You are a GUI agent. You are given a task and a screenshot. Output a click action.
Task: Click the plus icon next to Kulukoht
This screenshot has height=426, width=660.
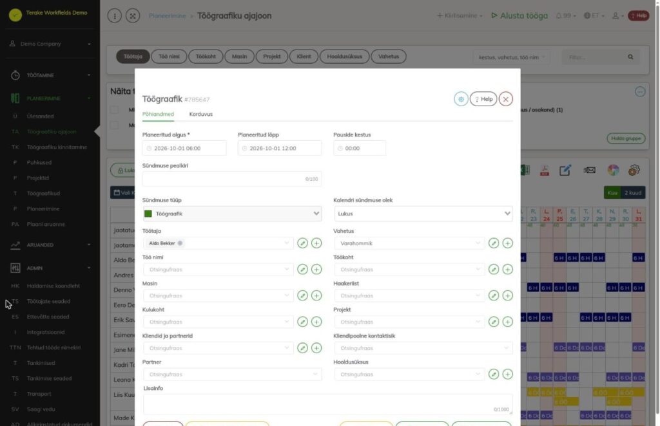point(316,322)
